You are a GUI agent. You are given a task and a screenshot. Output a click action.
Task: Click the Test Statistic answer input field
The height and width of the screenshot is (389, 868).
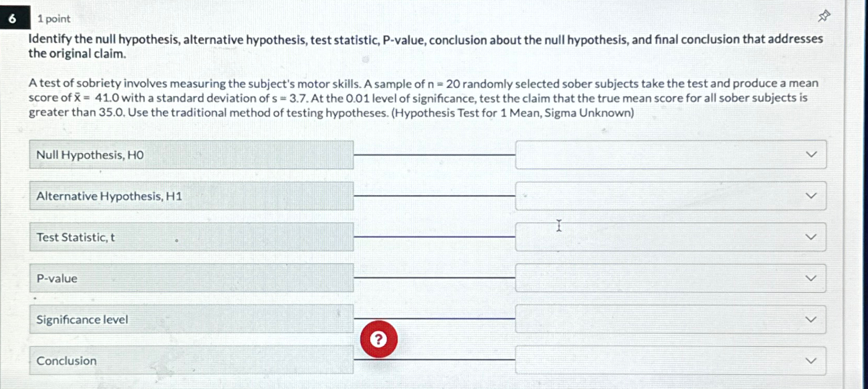point(649,236)
